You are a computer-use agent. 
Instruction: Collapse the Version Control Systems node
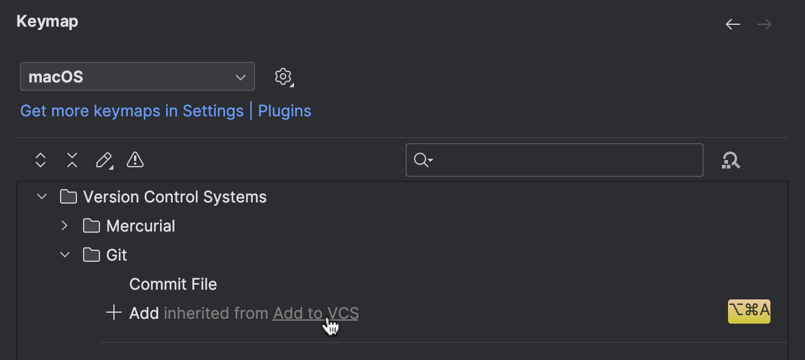(41, 196)
